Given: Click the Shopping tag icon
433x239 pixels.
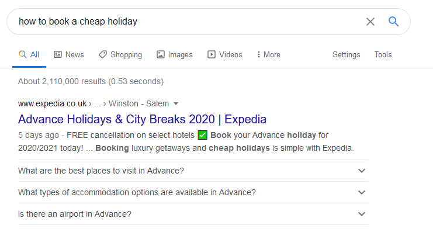Looking at the screenshot, I should coord(103,54).
